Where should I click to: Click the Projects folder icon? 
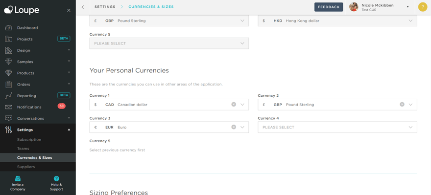coord(9,39)
